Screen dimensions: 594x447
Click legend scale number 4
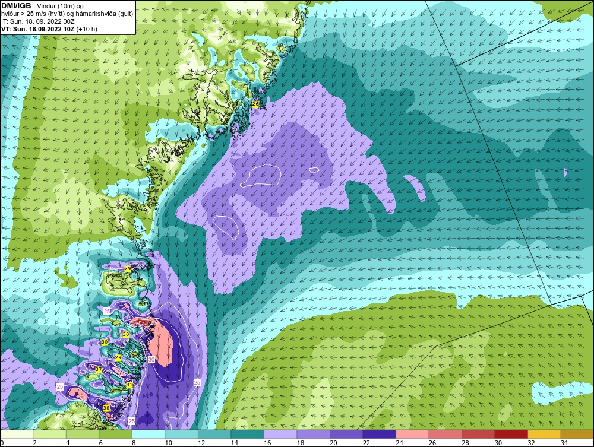[x=68, y=443]
